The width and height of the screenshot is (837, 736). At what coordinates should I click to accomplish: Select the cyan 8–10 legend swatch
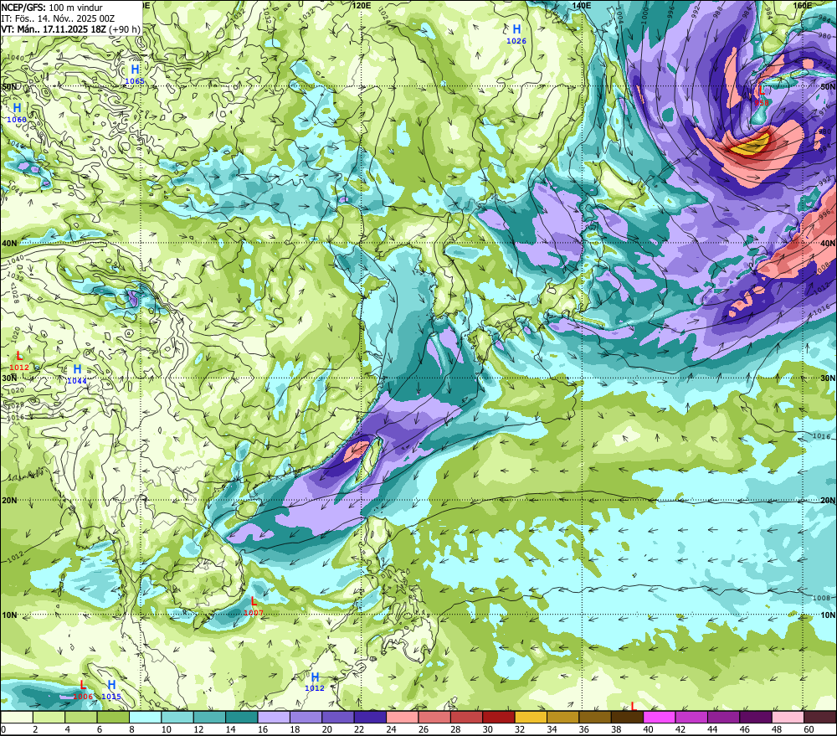(145, 718)
